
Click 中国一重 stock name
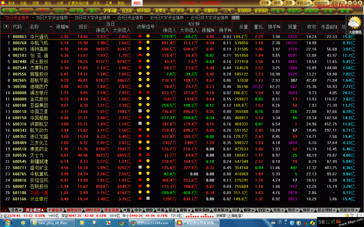39,193
